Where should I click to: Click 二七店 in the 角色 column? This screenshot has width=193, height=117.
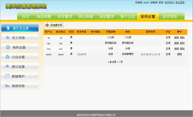pyautogui.click(x=128, y=37)
